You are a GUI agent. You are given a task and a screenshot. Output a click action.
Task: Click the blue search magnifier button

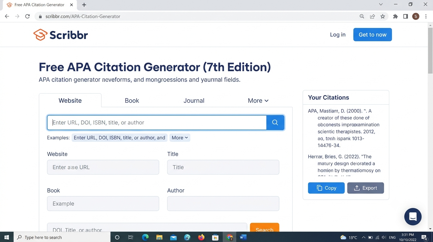[x=275, y=123]
